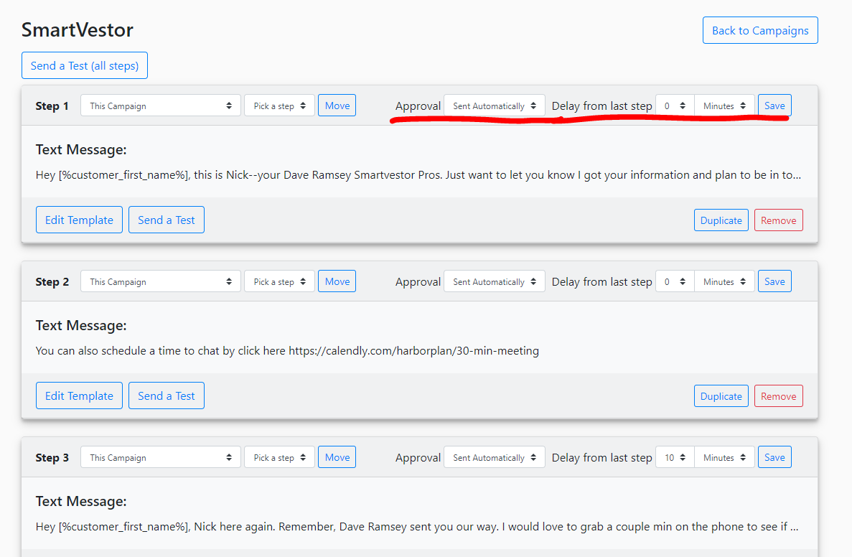Save Step 3 settings
The image size is (852, 557).
tap(774, 457)
